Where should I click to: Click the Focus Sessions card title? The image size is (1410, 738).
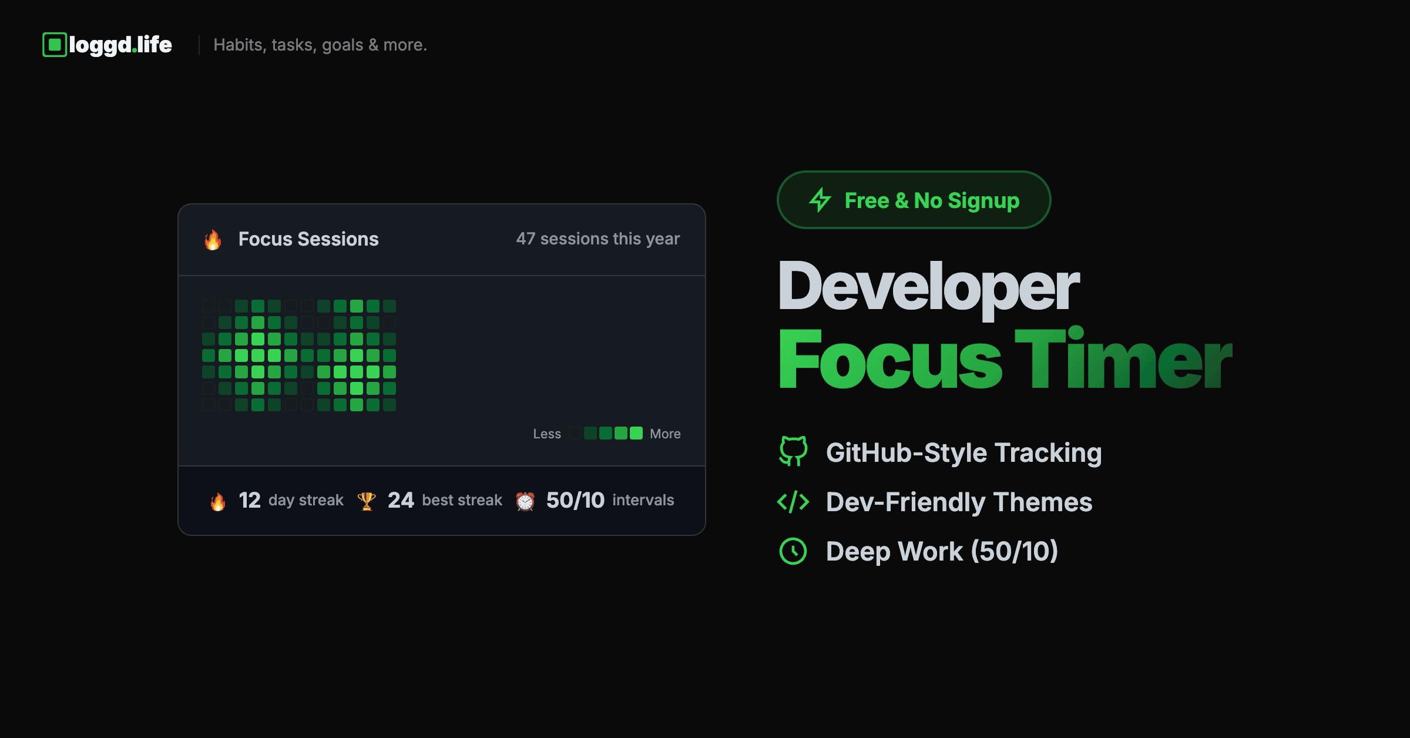pos(308,239)
